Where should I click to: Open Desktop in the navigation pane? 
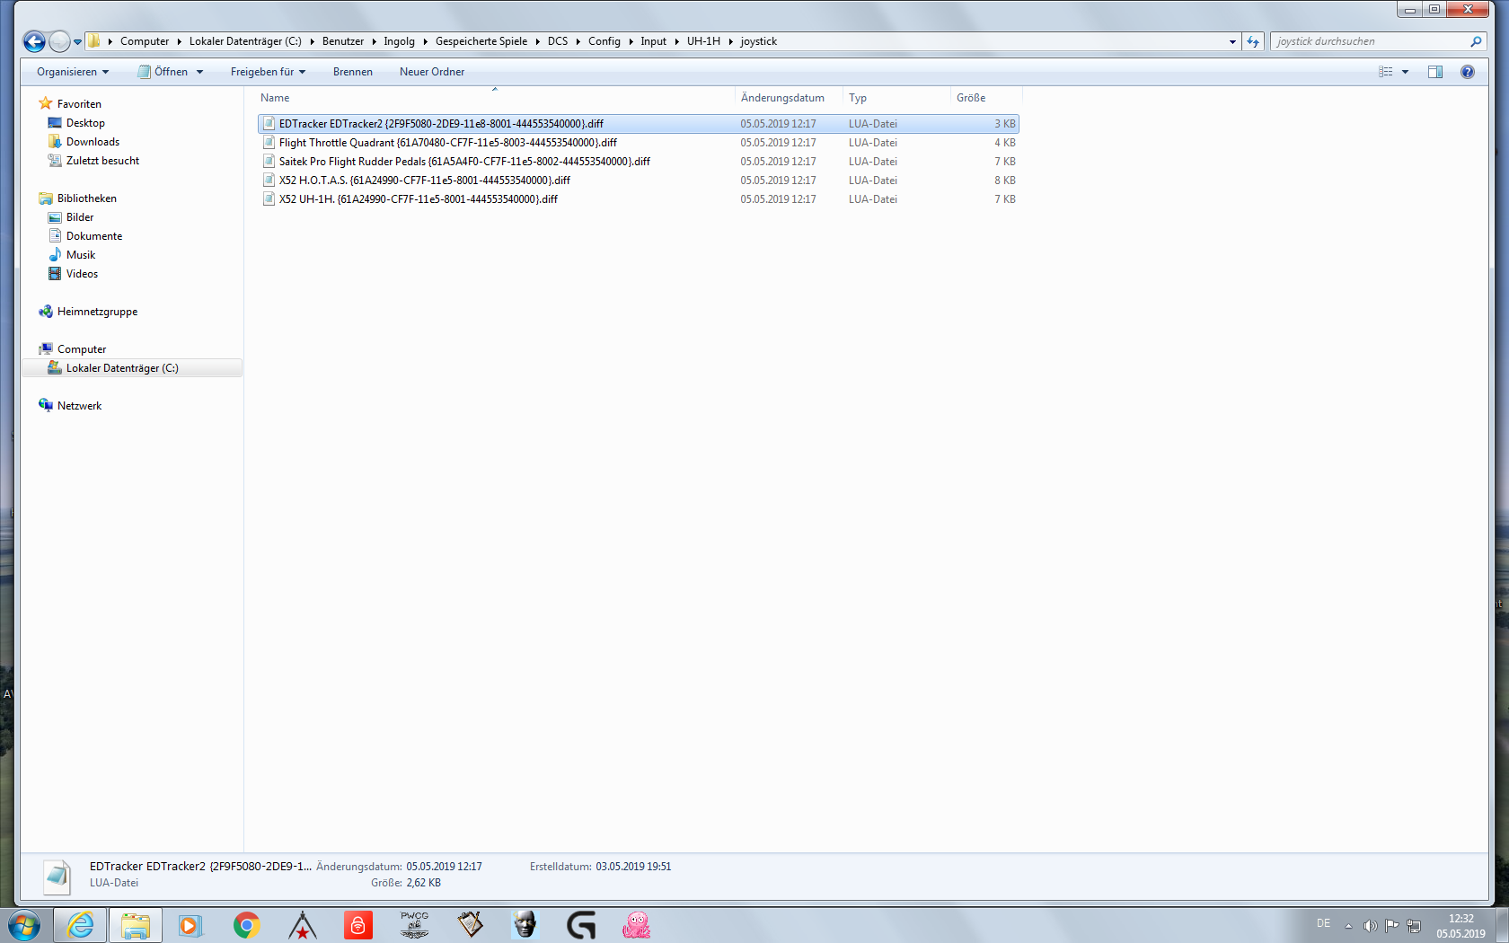pyautogui.click(x=85, y=123)
